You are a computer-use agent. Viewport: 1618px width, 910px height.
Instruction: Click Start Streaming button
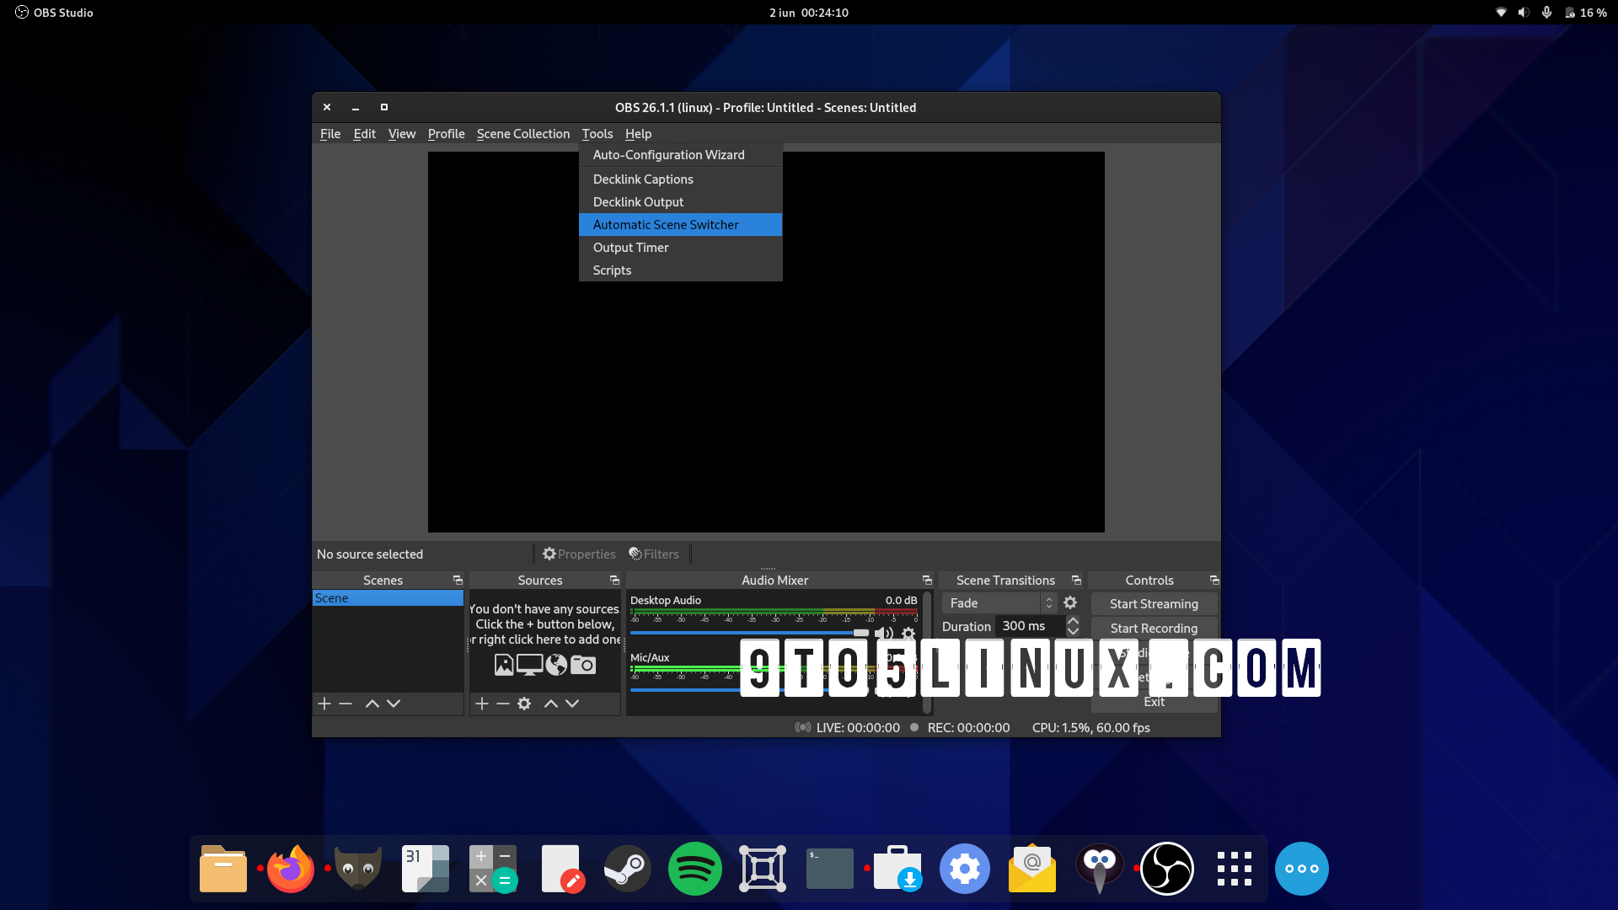tap(1153, 604)
